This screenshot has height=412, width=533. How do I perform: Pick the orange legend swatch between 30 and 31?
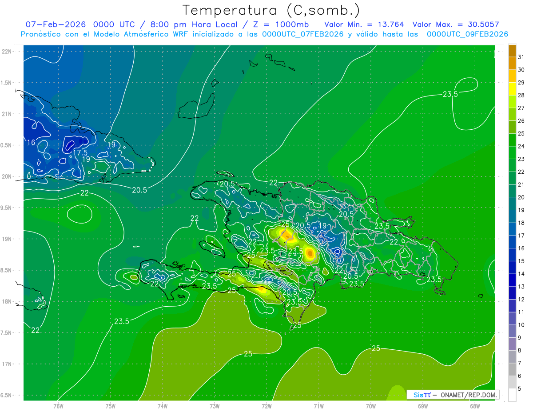[512, 64]
